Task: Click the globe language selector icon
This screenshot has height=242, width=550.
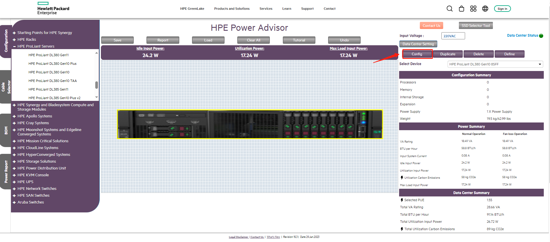Action: 485,9
